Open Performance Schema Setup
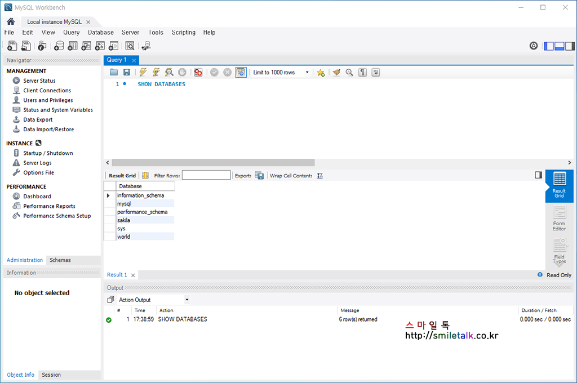Viewport: 577px width, 383px height. (57, 216)
